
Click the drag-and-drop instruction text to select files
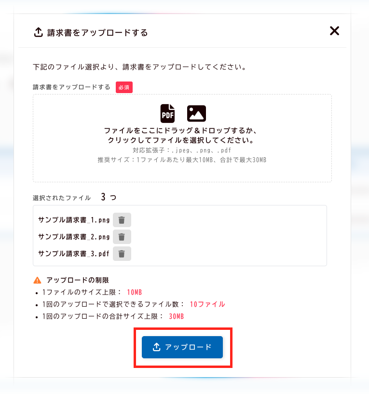coord(182,136)
